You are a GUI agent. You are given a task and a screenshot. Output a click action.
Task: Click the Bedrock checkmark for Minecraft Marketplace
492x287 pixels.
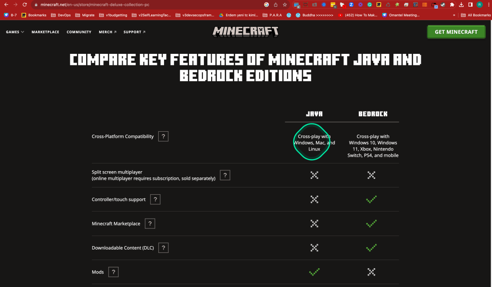[x=371, y=224]
